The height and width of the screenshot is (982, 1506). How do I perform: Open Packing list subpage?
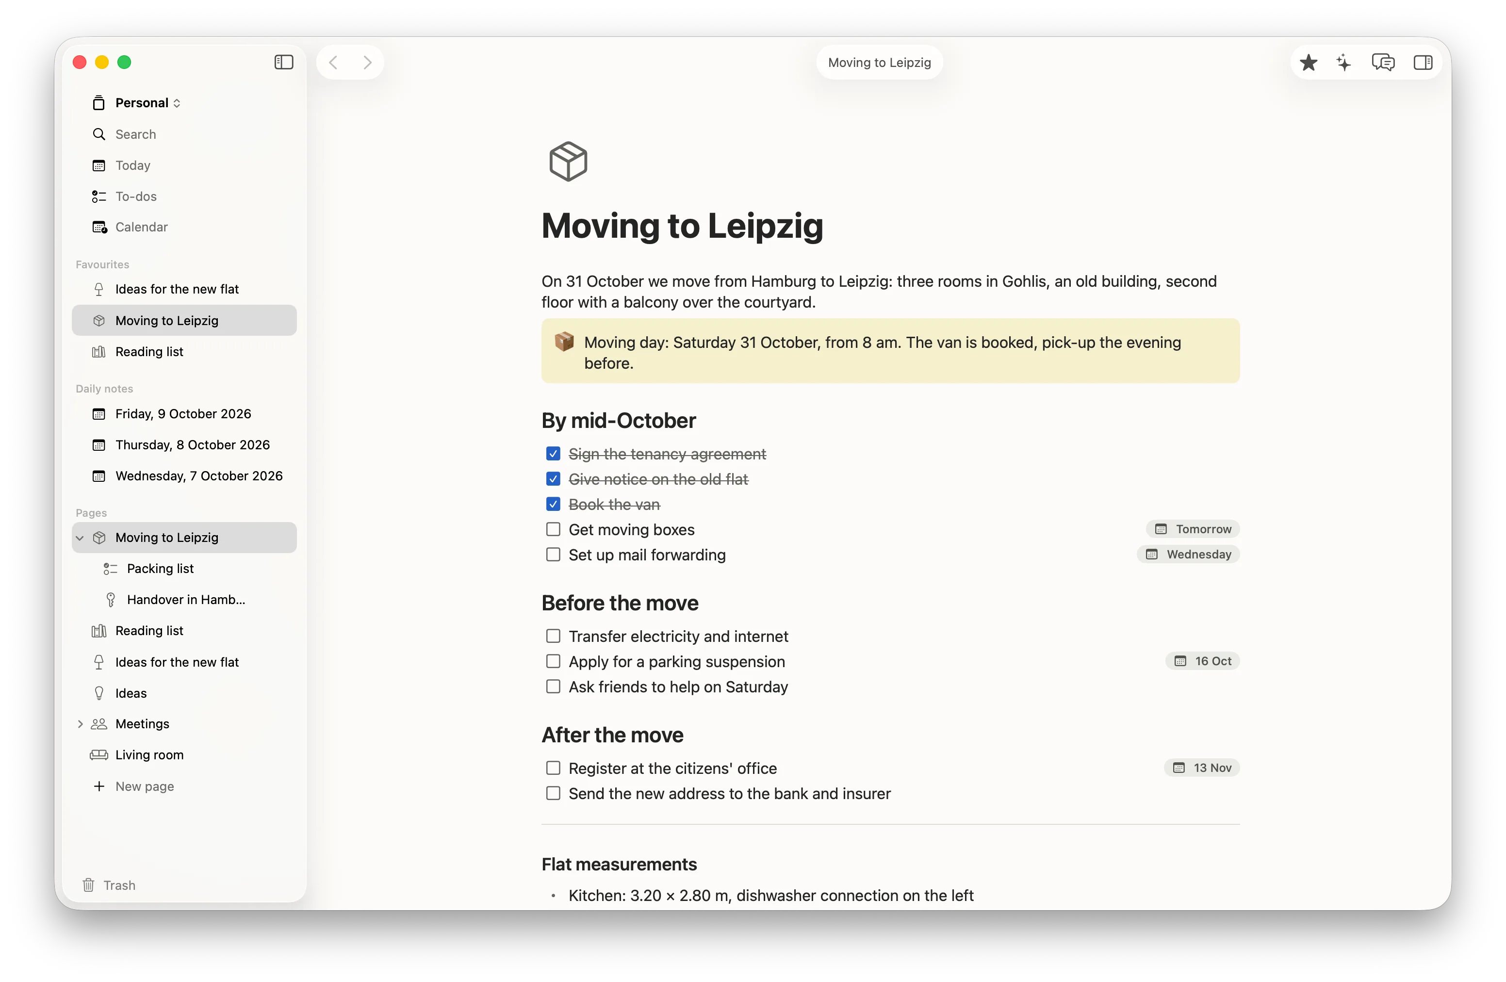pos(183,569)
